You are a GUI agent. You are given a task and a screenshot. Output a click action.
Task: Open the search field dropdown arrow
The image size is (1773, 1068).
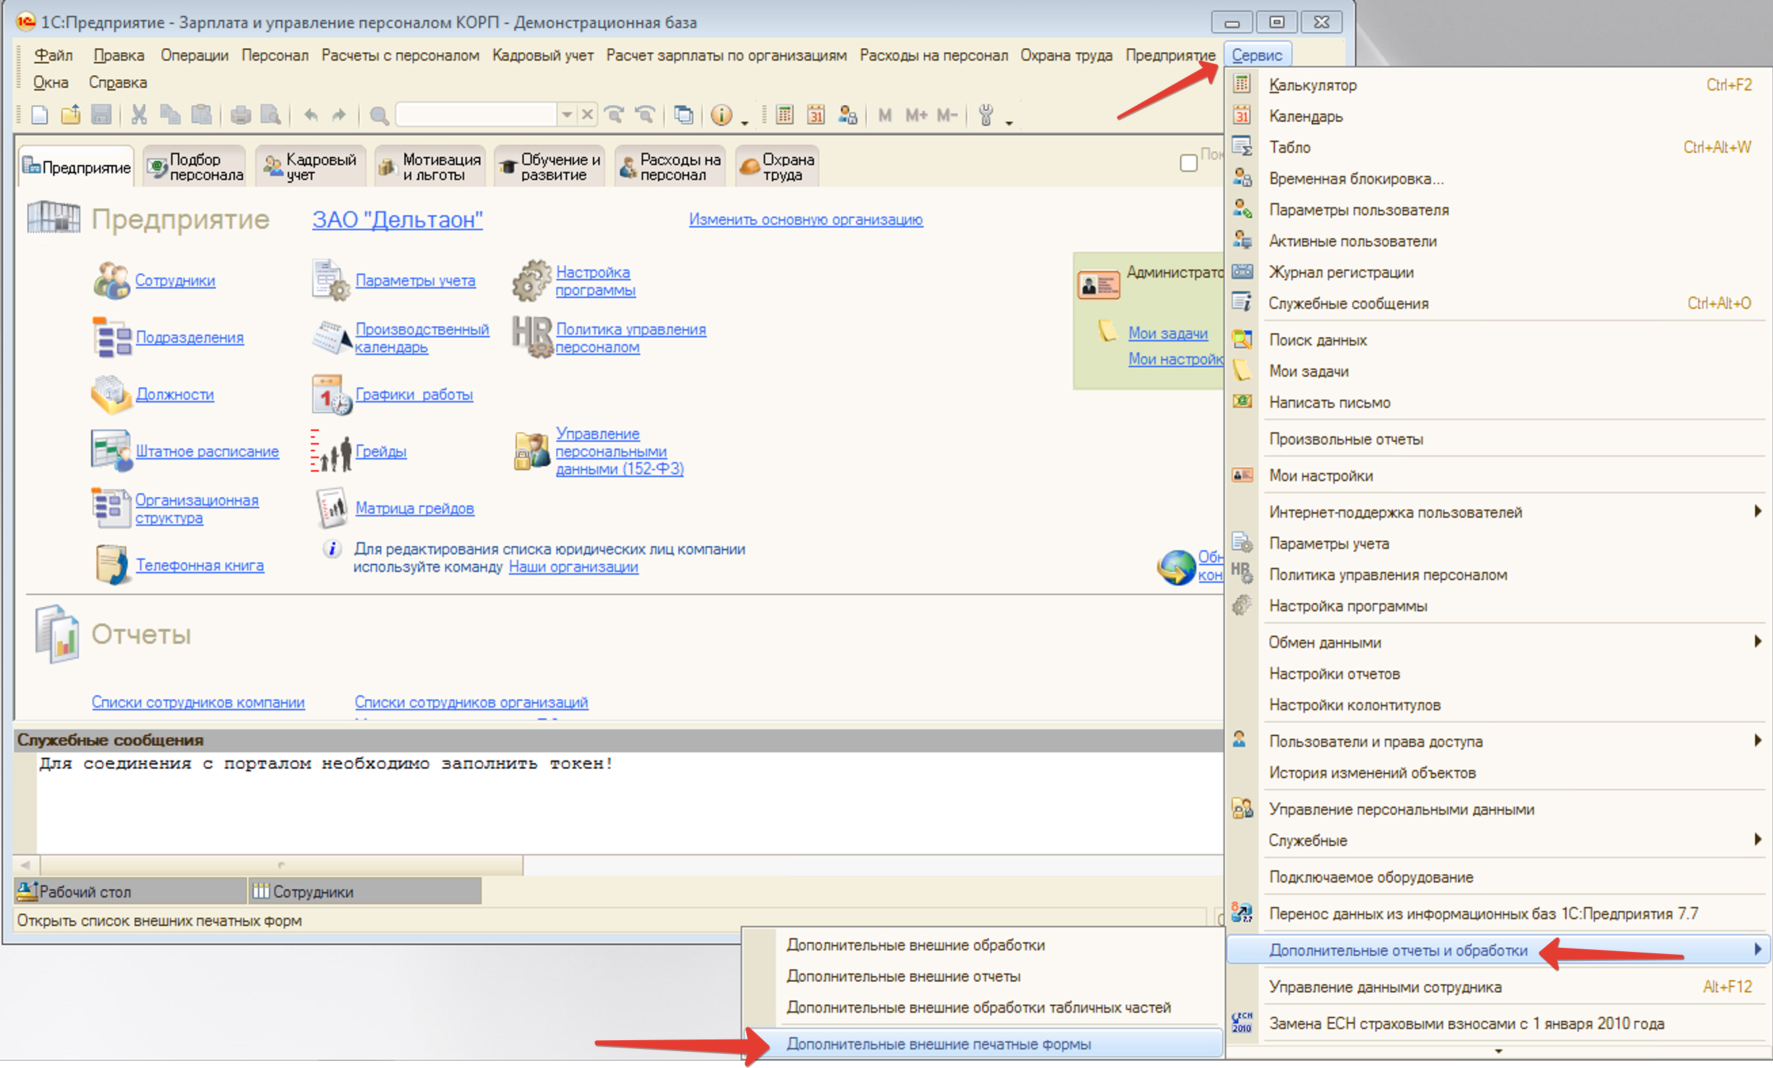[567, 115]
